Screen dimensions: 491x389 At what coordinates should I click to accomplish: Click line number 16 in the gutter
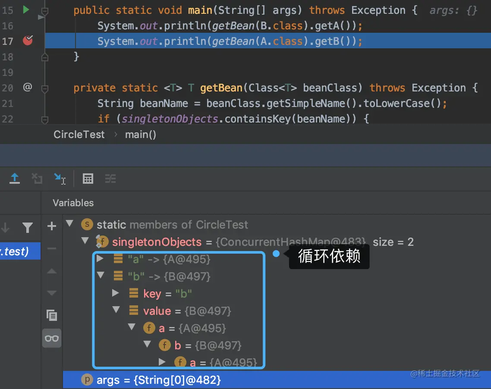click(x=8, y=26)
